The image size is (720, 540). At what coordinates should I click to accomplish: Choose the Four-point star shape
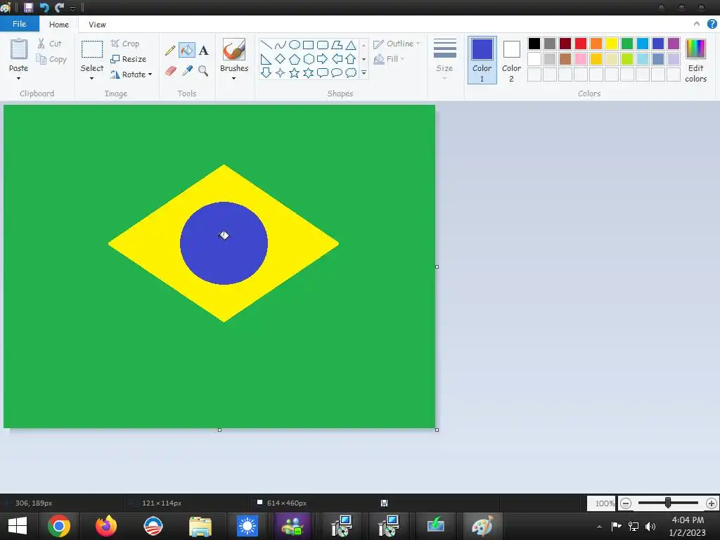(280, 73)
